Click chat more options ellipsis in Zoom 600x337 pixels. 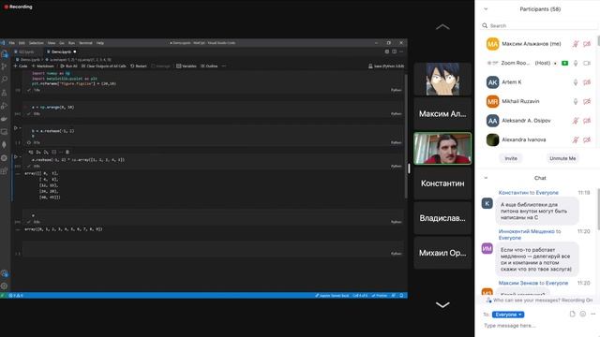pyautogui.click(x=593, y=314)
